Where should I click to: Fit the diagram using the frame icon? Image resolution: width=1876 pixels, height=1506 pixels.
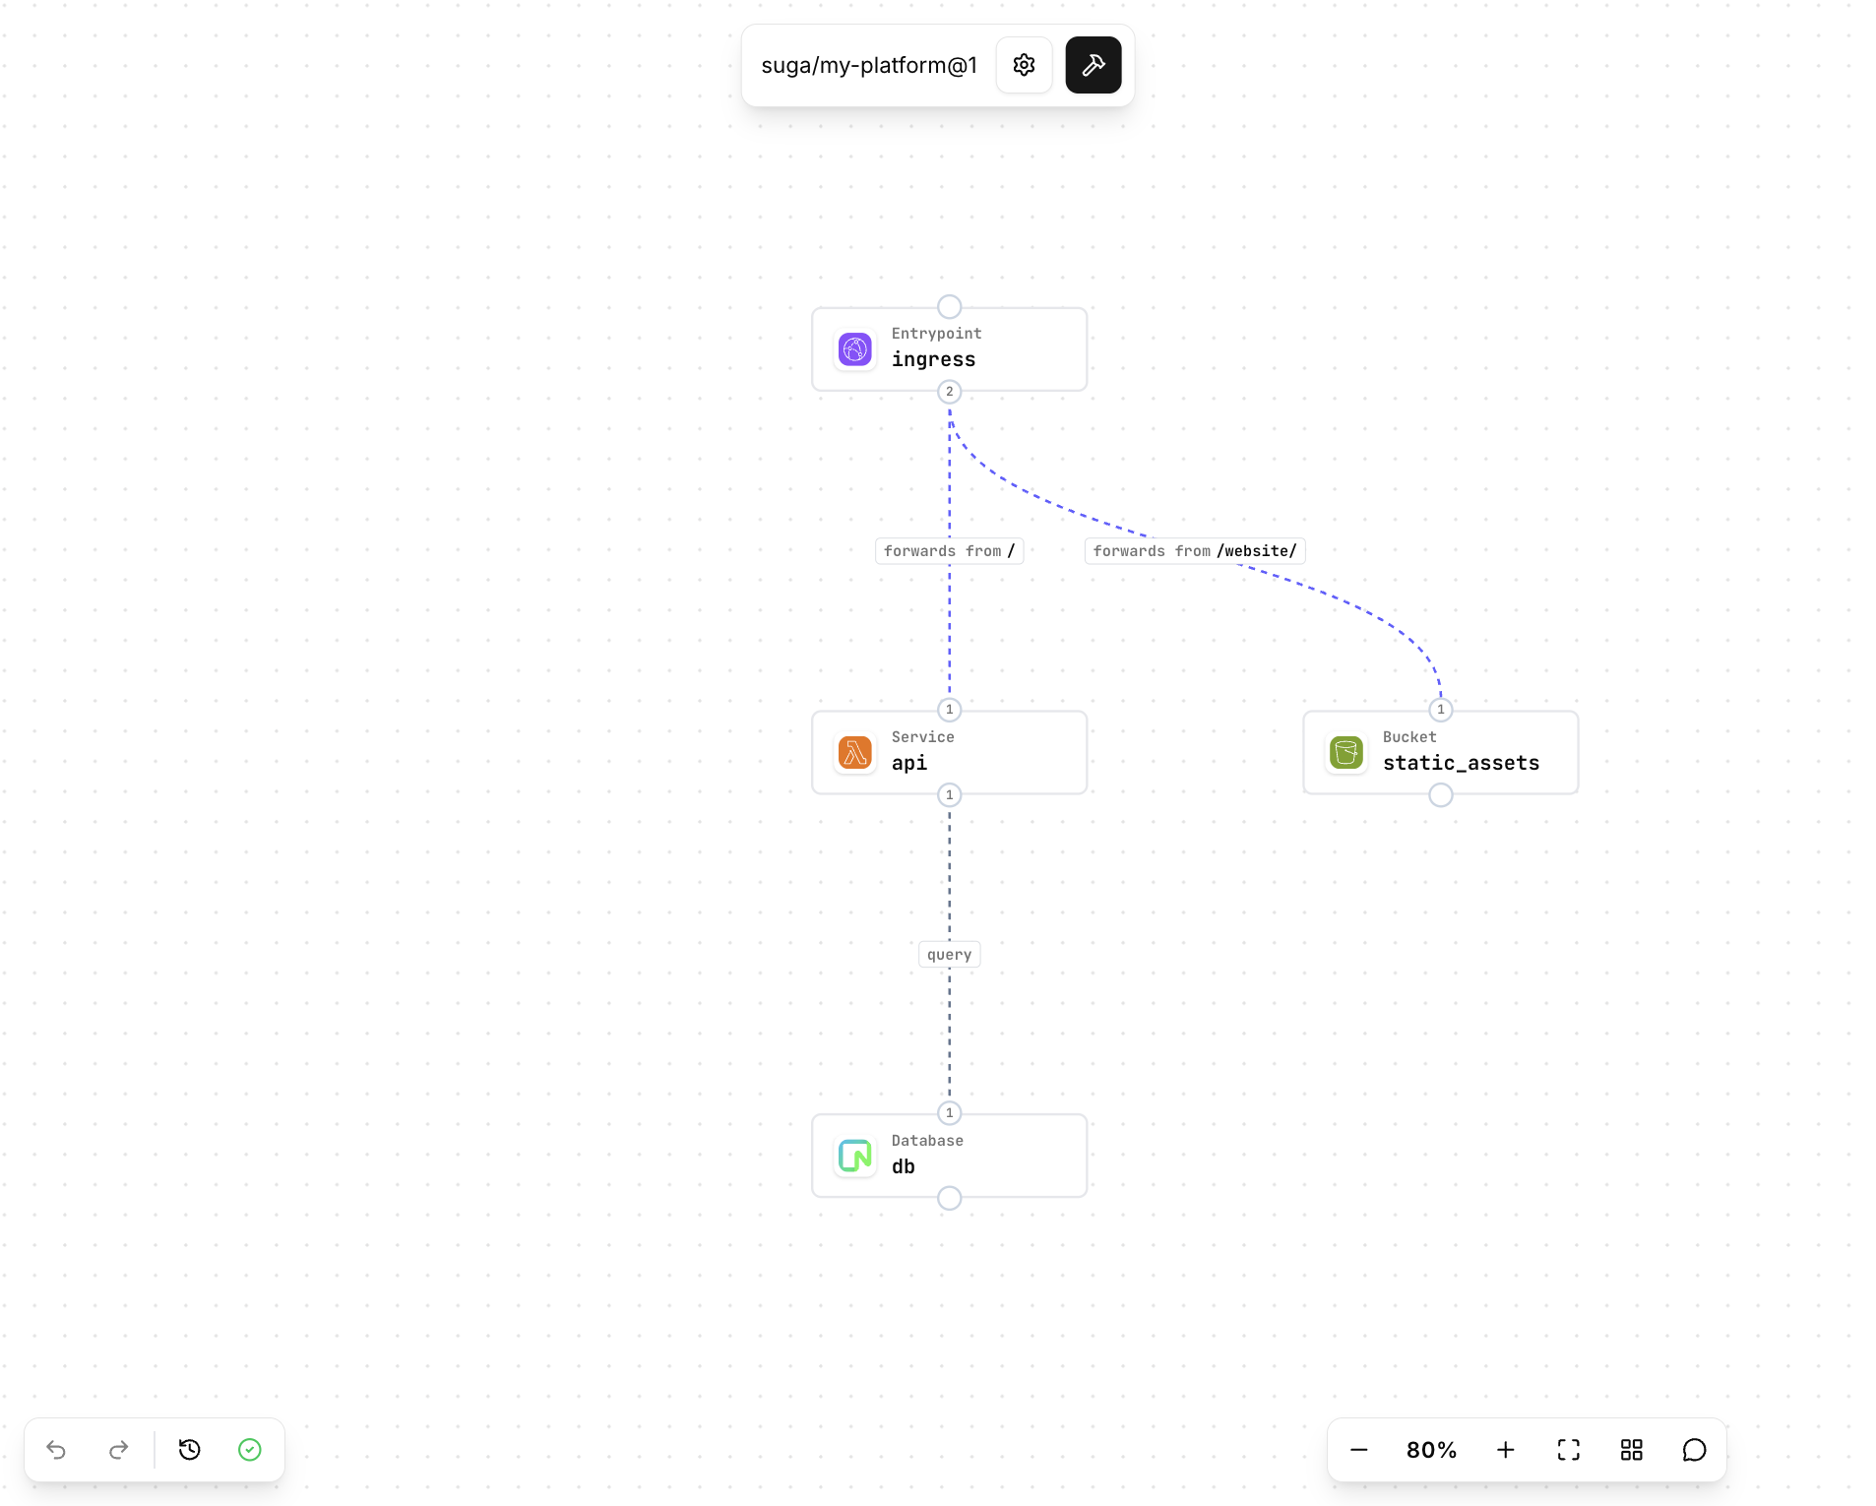click(1569, 1450)
